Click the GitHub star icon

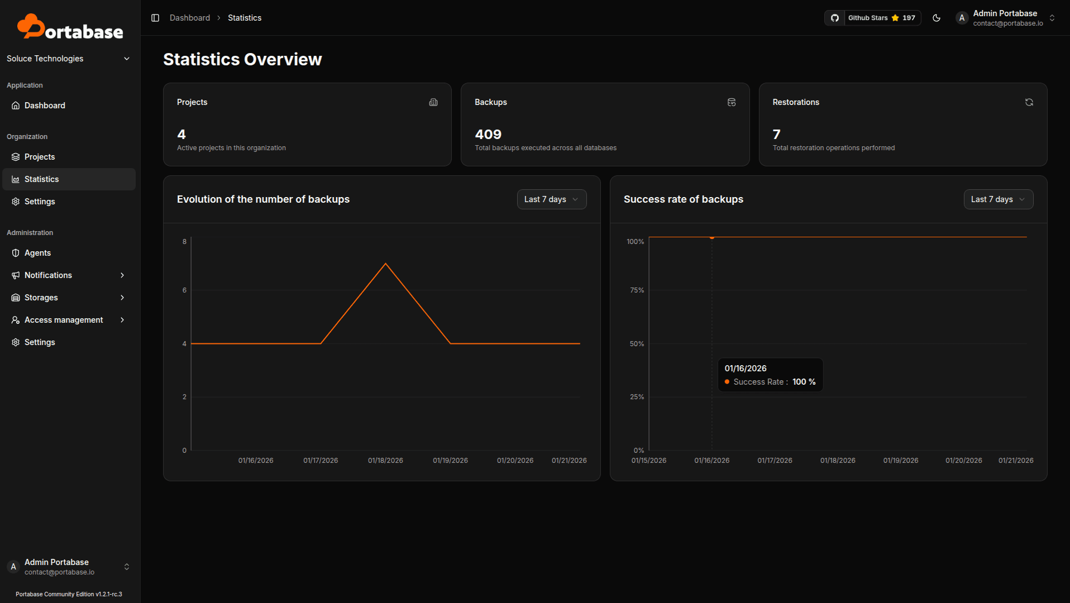(895, 18)
